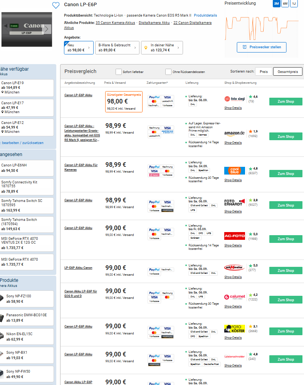Tick the Ohne Rücksendekosten checkbox
This screenshot has height=385, width=304.
pos(168,72)
